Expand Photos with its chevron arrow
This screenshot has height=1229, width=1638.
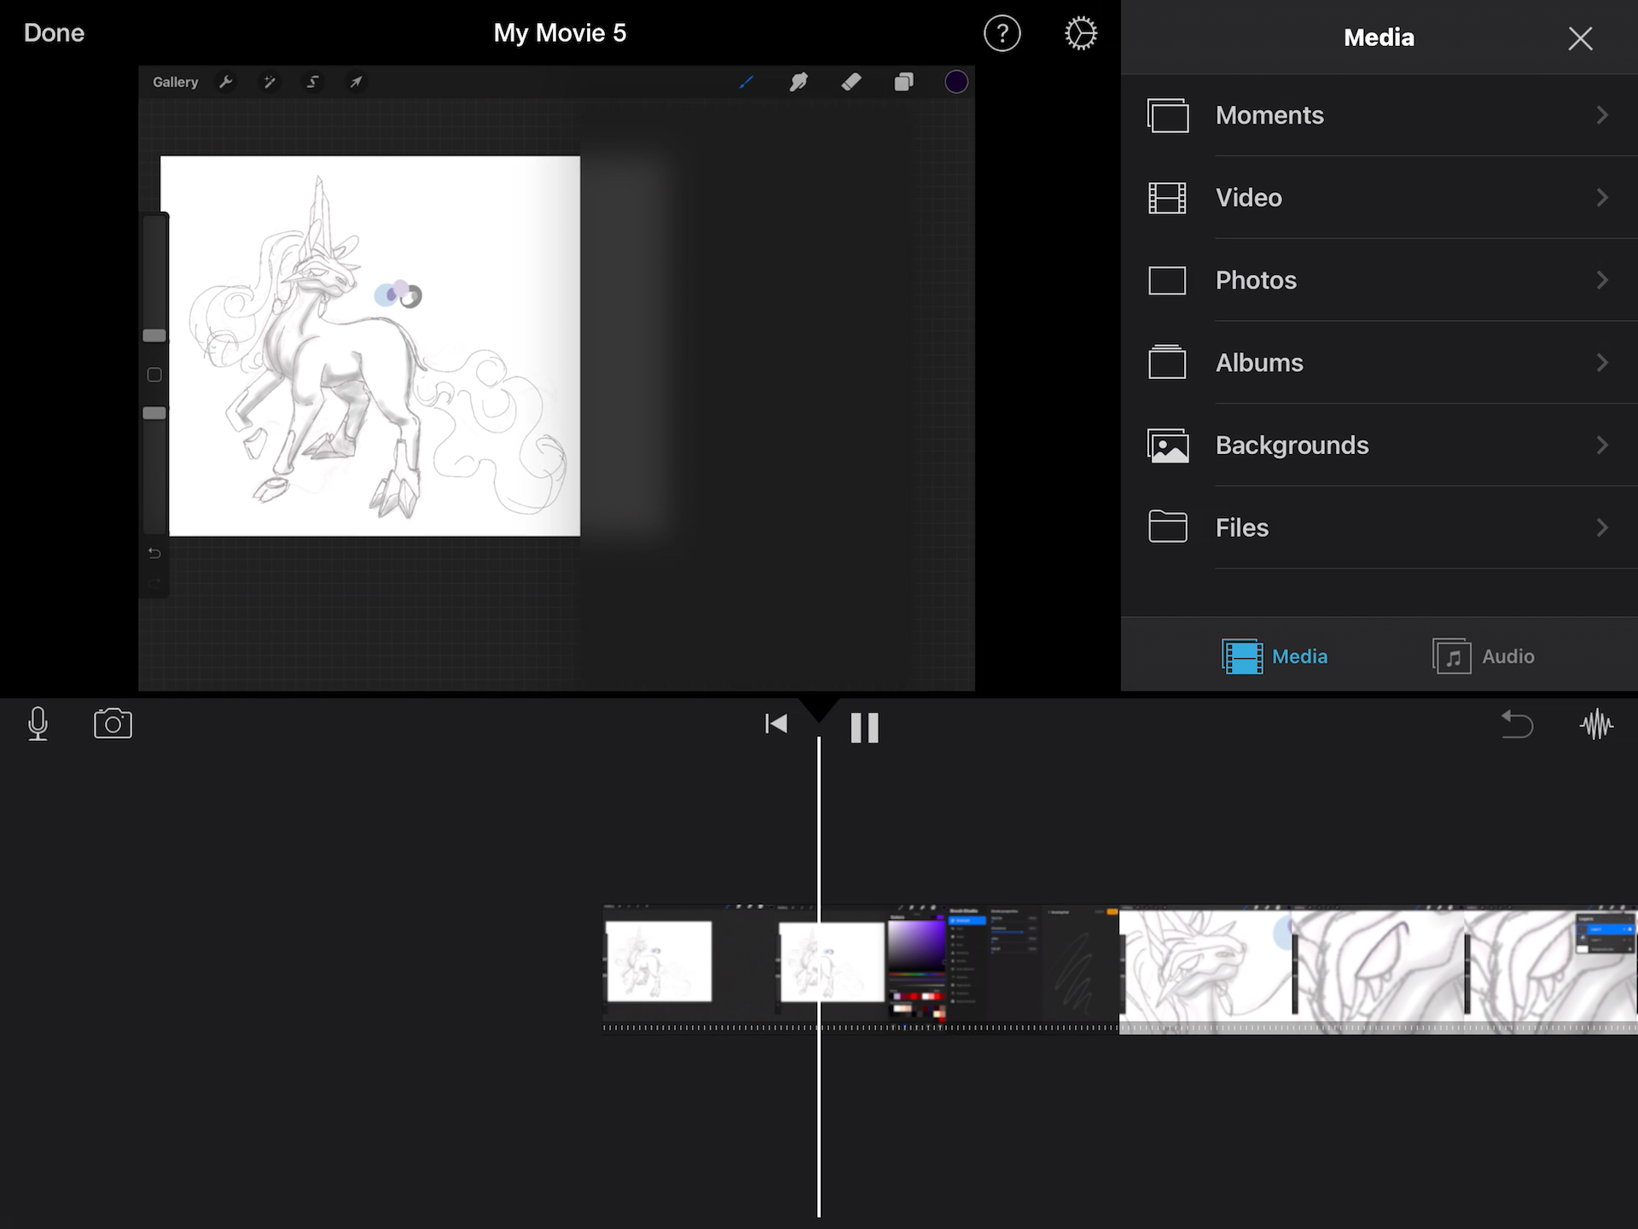[1602, 280]
